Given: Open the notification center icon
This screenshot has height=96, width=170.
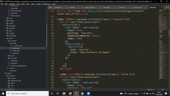Looking at the screenshot, I should click(x=166, y=94).
